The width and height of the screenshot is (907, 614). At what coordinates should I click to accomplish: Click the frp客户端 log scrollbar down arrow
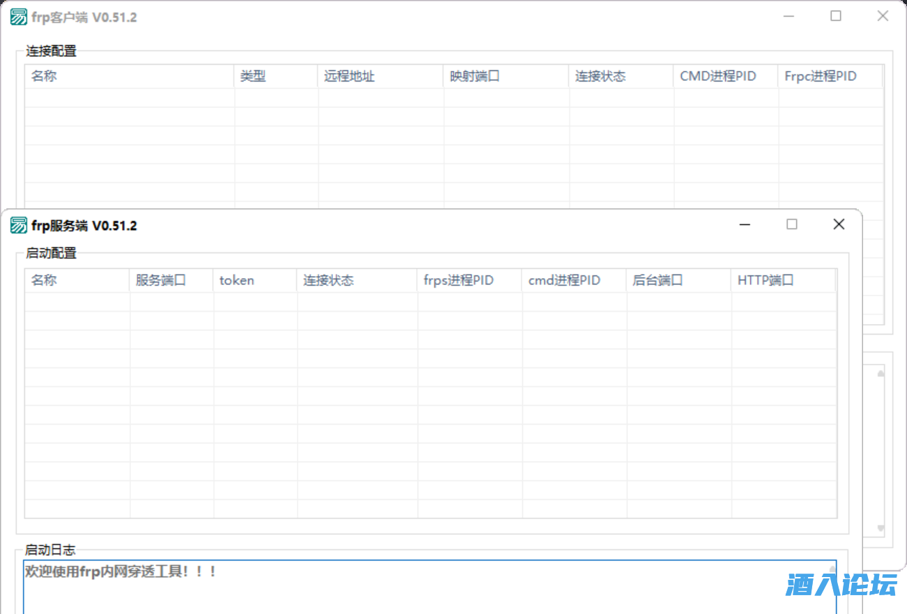(x=881, y=528)
